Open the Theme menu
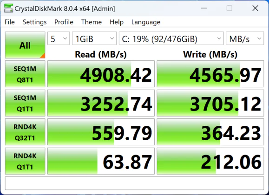The height and width of the screenshot is (195, 269). tap(92, 22)
